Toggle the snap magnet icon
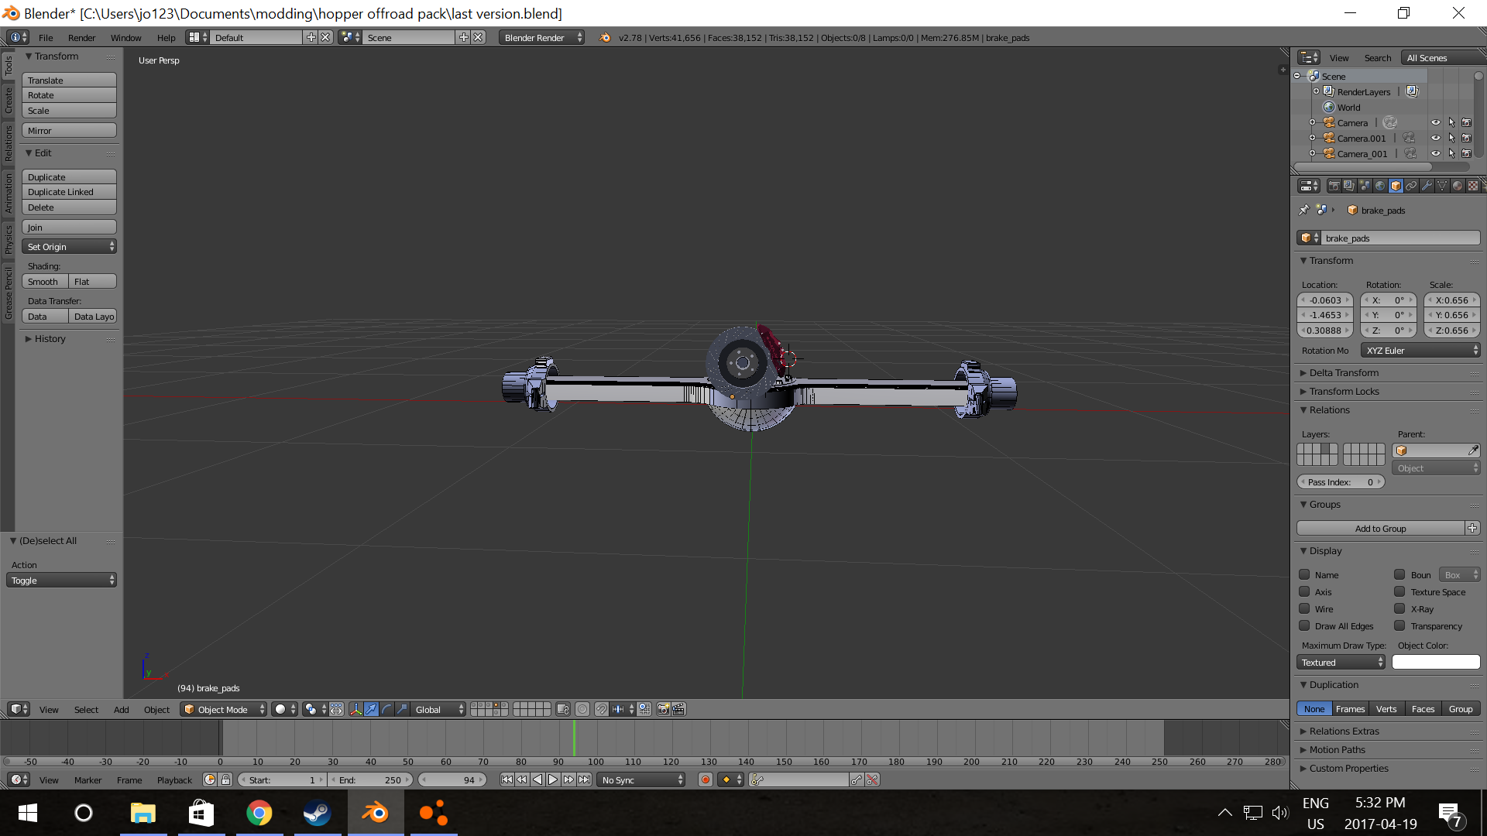The width and height of the screenshot is (1487, 836). tap(602, 709)
